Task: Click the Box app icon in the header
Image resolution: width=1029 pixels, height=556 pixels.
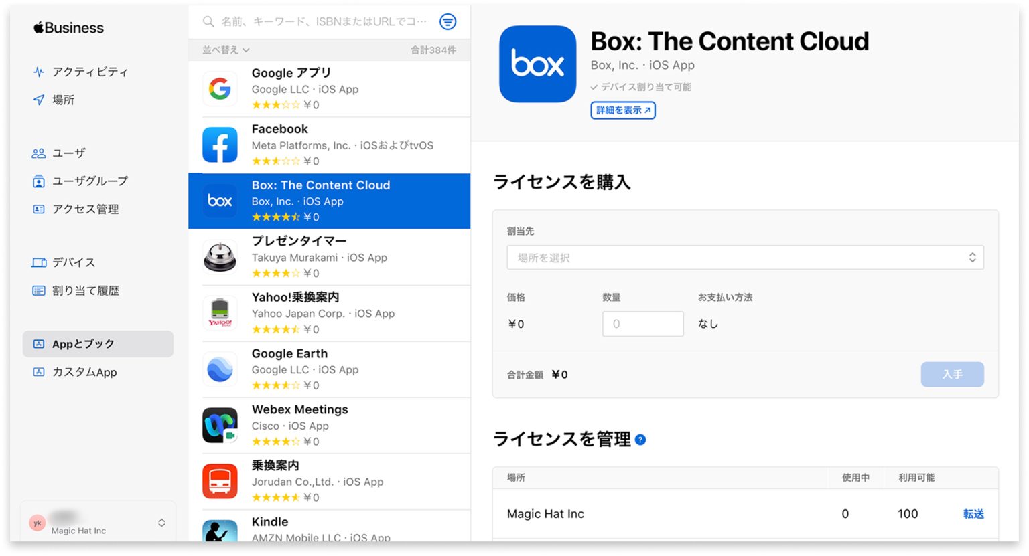Action: [537, 64]
